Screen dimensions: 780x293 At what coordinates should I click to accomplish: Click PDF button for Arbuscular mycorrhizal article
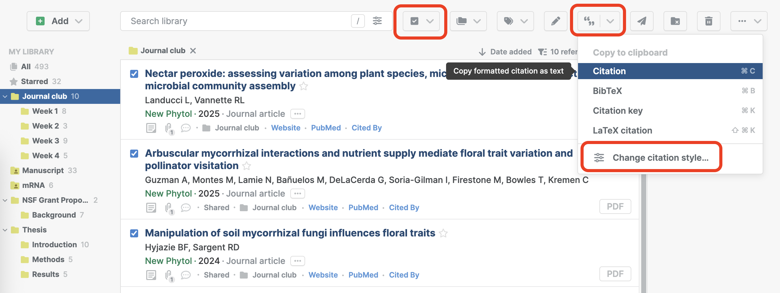pos(615,206)
